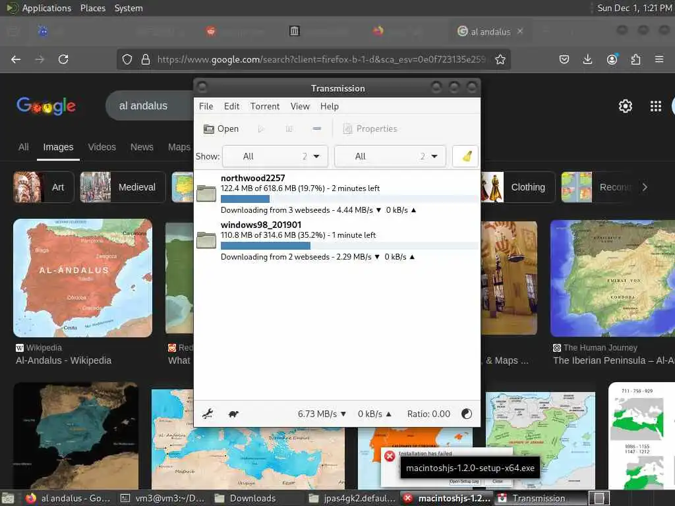Click the Remove torrent minus icon
675x506 pixels.
click(317, 128)
